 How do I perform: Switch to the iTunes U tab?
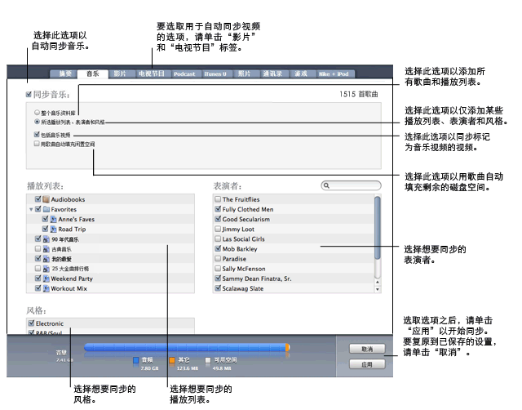pyautogui.click(x=215, y=74)
